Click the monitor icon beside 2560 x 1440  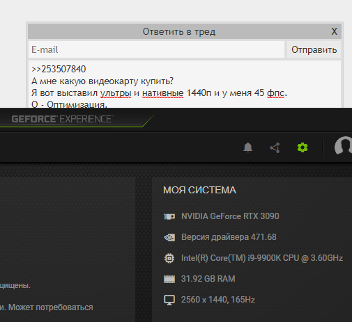(x=169, y=300)
